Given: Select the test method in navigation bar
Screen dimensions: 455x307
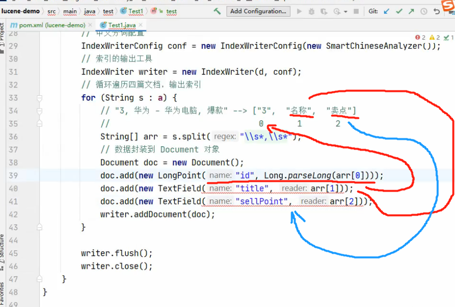Looking at the screenshot, I should coord(164,11).
